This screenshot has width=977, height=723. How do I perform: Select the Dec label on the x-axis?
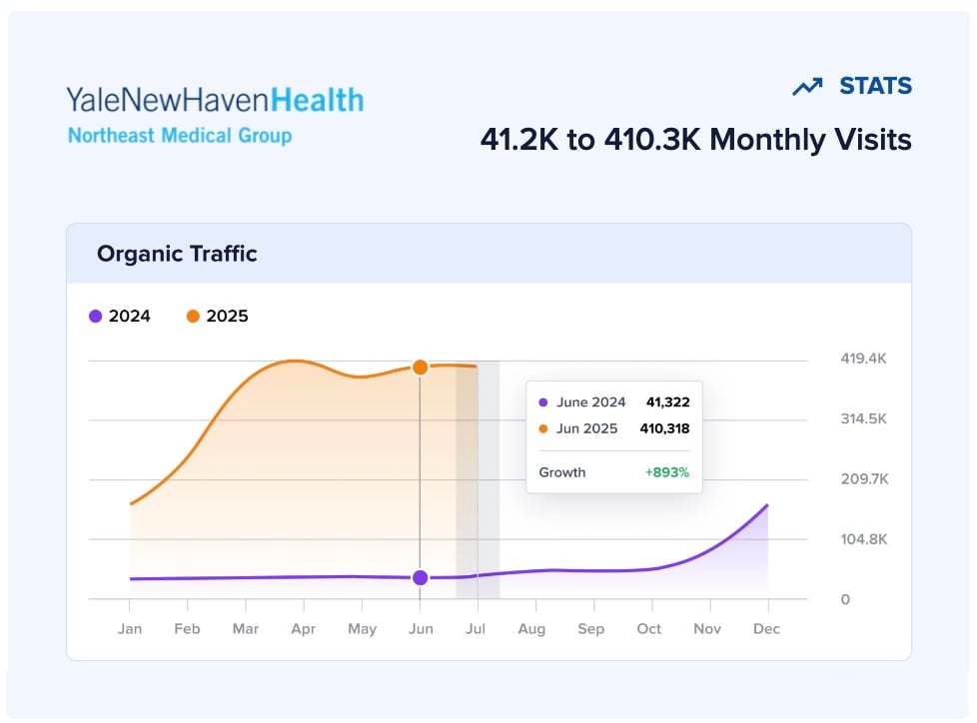[x=766, y=629]
